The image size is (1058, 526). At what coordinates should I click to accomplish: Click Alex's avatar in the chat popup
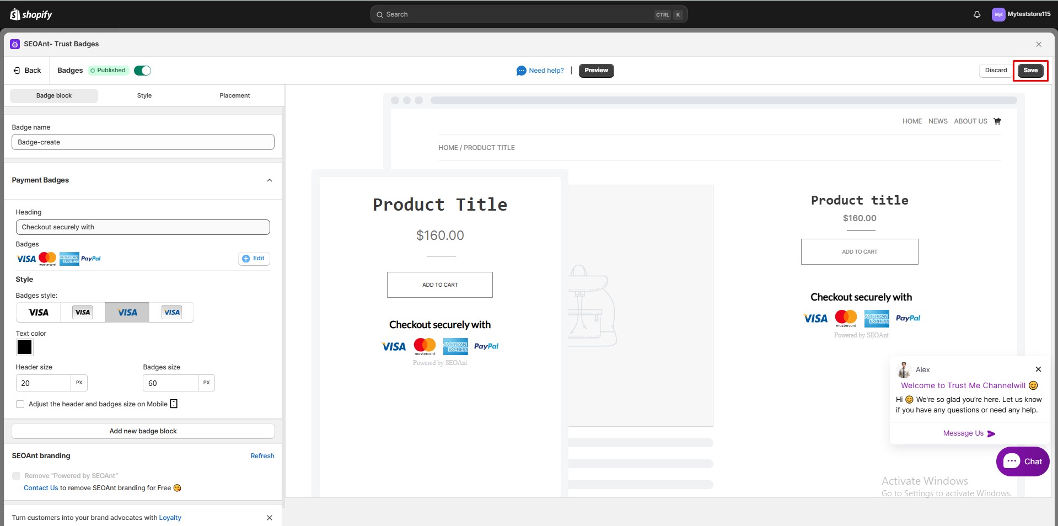click(904, 369)
